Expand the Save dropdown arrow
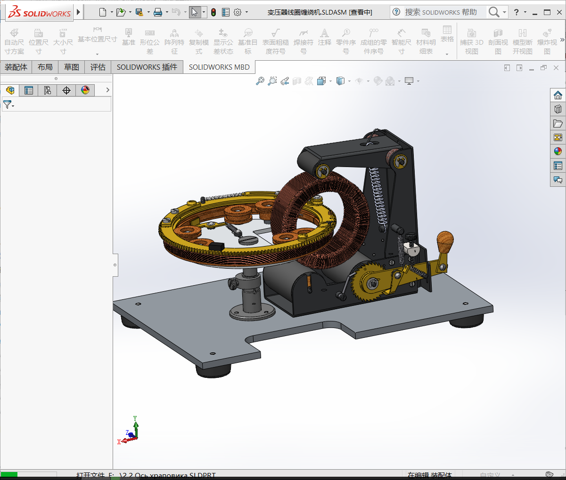 (x=148, y=12)
